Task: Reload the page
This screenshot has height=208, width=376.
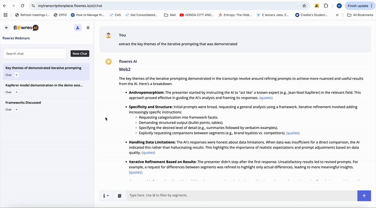Action: (22, 6)
